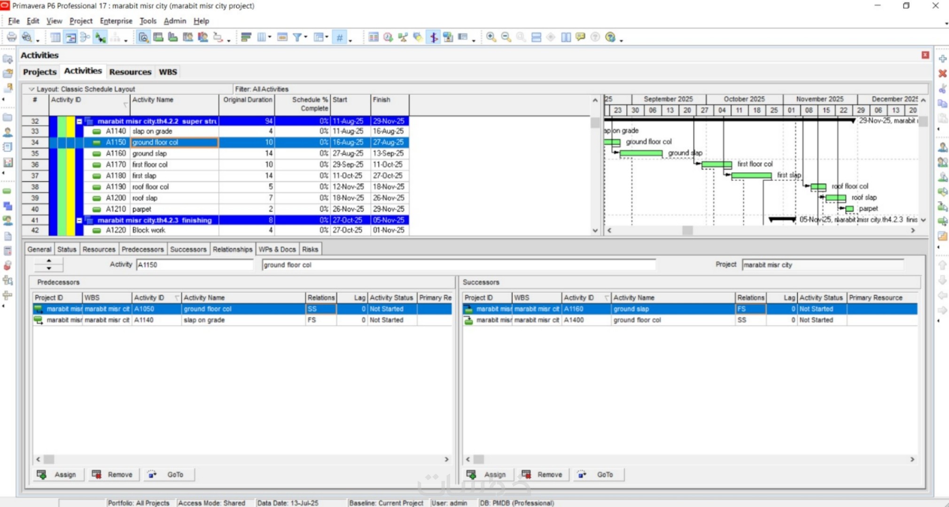This screenshot has height=507, width=949.
Task: Open the Layout: Classic Schedule Layout dropdown
Action: point(31,89)
